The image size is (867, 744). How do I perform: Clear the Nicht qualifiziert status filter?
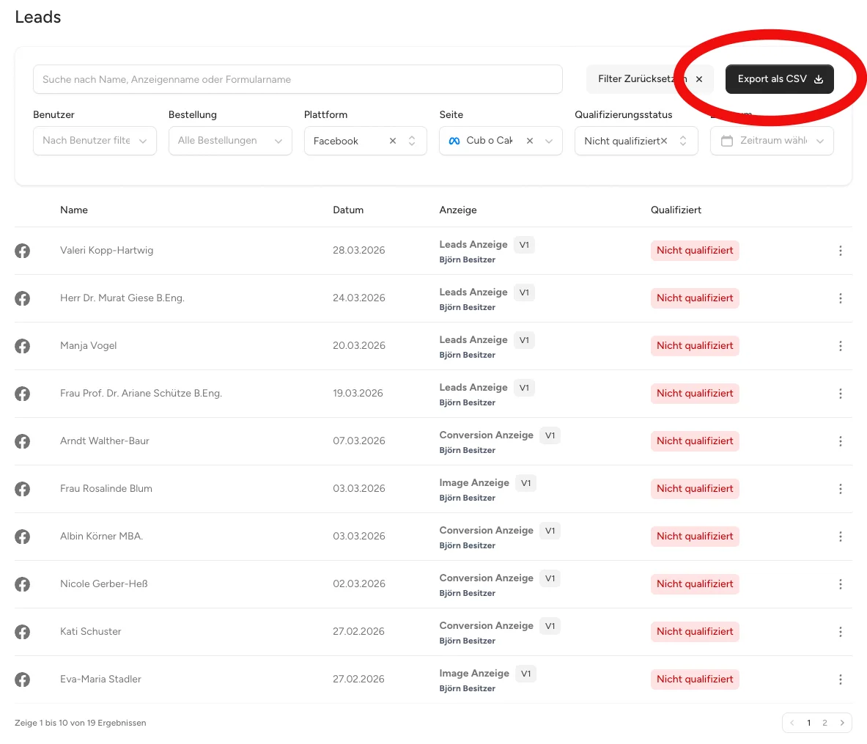pyautogui.click(x=664, y=141)
